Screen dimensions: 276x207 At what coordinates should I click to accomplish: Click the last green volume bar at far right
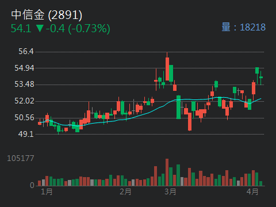coord(260,183)
